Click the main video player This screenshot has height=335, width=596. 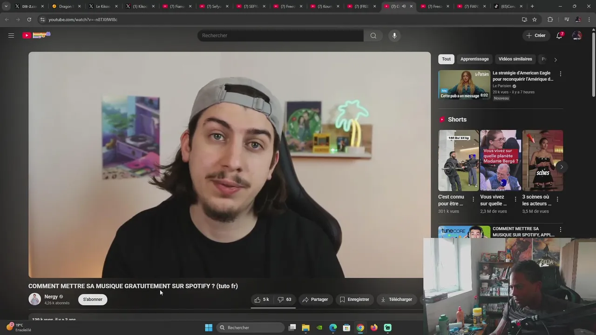point(230,165)
